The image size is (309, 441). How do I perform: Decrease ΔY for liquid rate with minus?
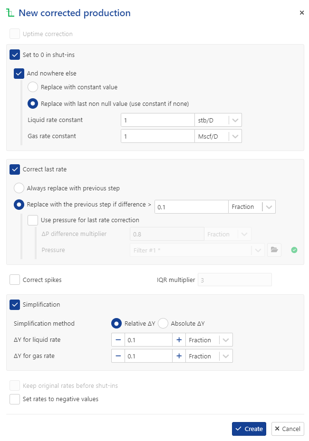point(118,340)
